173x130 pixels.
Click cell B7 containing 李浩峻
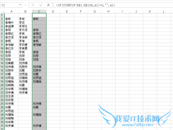[25, 37]
